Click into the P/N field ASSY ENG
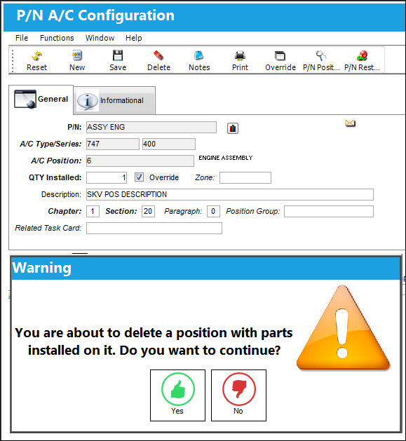 click(151, 127)
